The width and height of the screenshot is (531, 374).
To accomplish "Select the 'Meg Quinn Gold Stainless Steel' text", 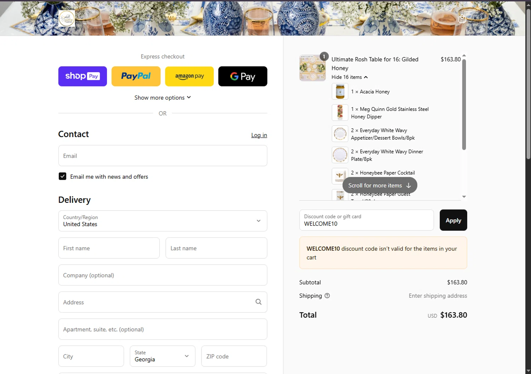I will 394,109.
